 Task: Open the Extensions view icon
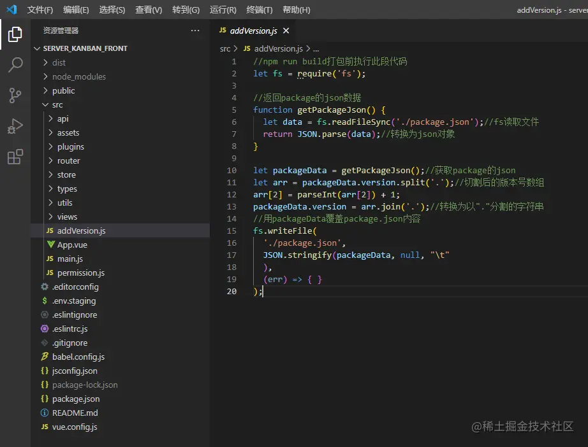(15, 157)
